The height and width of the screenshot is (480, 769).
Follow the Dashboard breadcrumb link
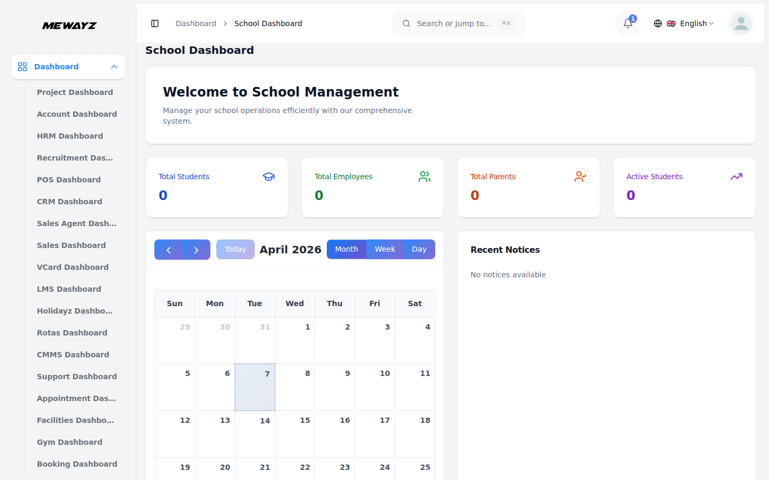pos(195,23)
